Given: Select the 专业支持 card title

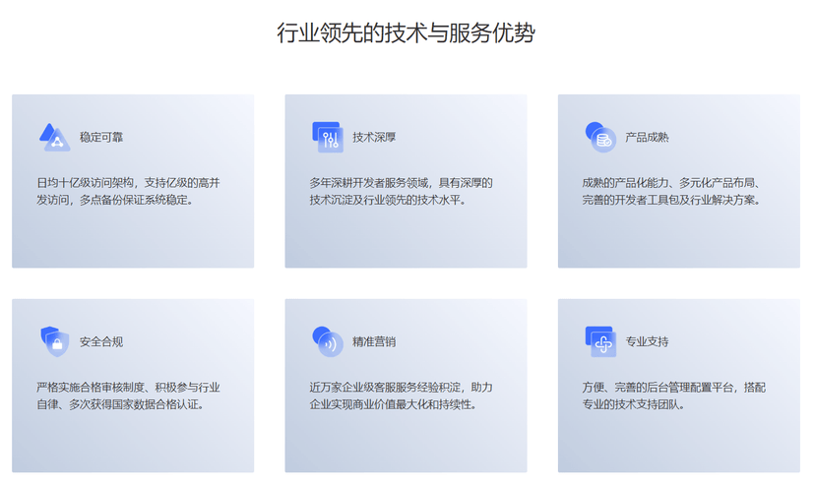Looking at the screenshot, I should pyautogui.click(x=647, y=341).
